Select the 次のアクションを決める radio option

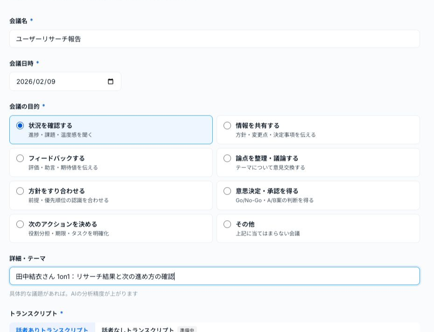(20, 224)
